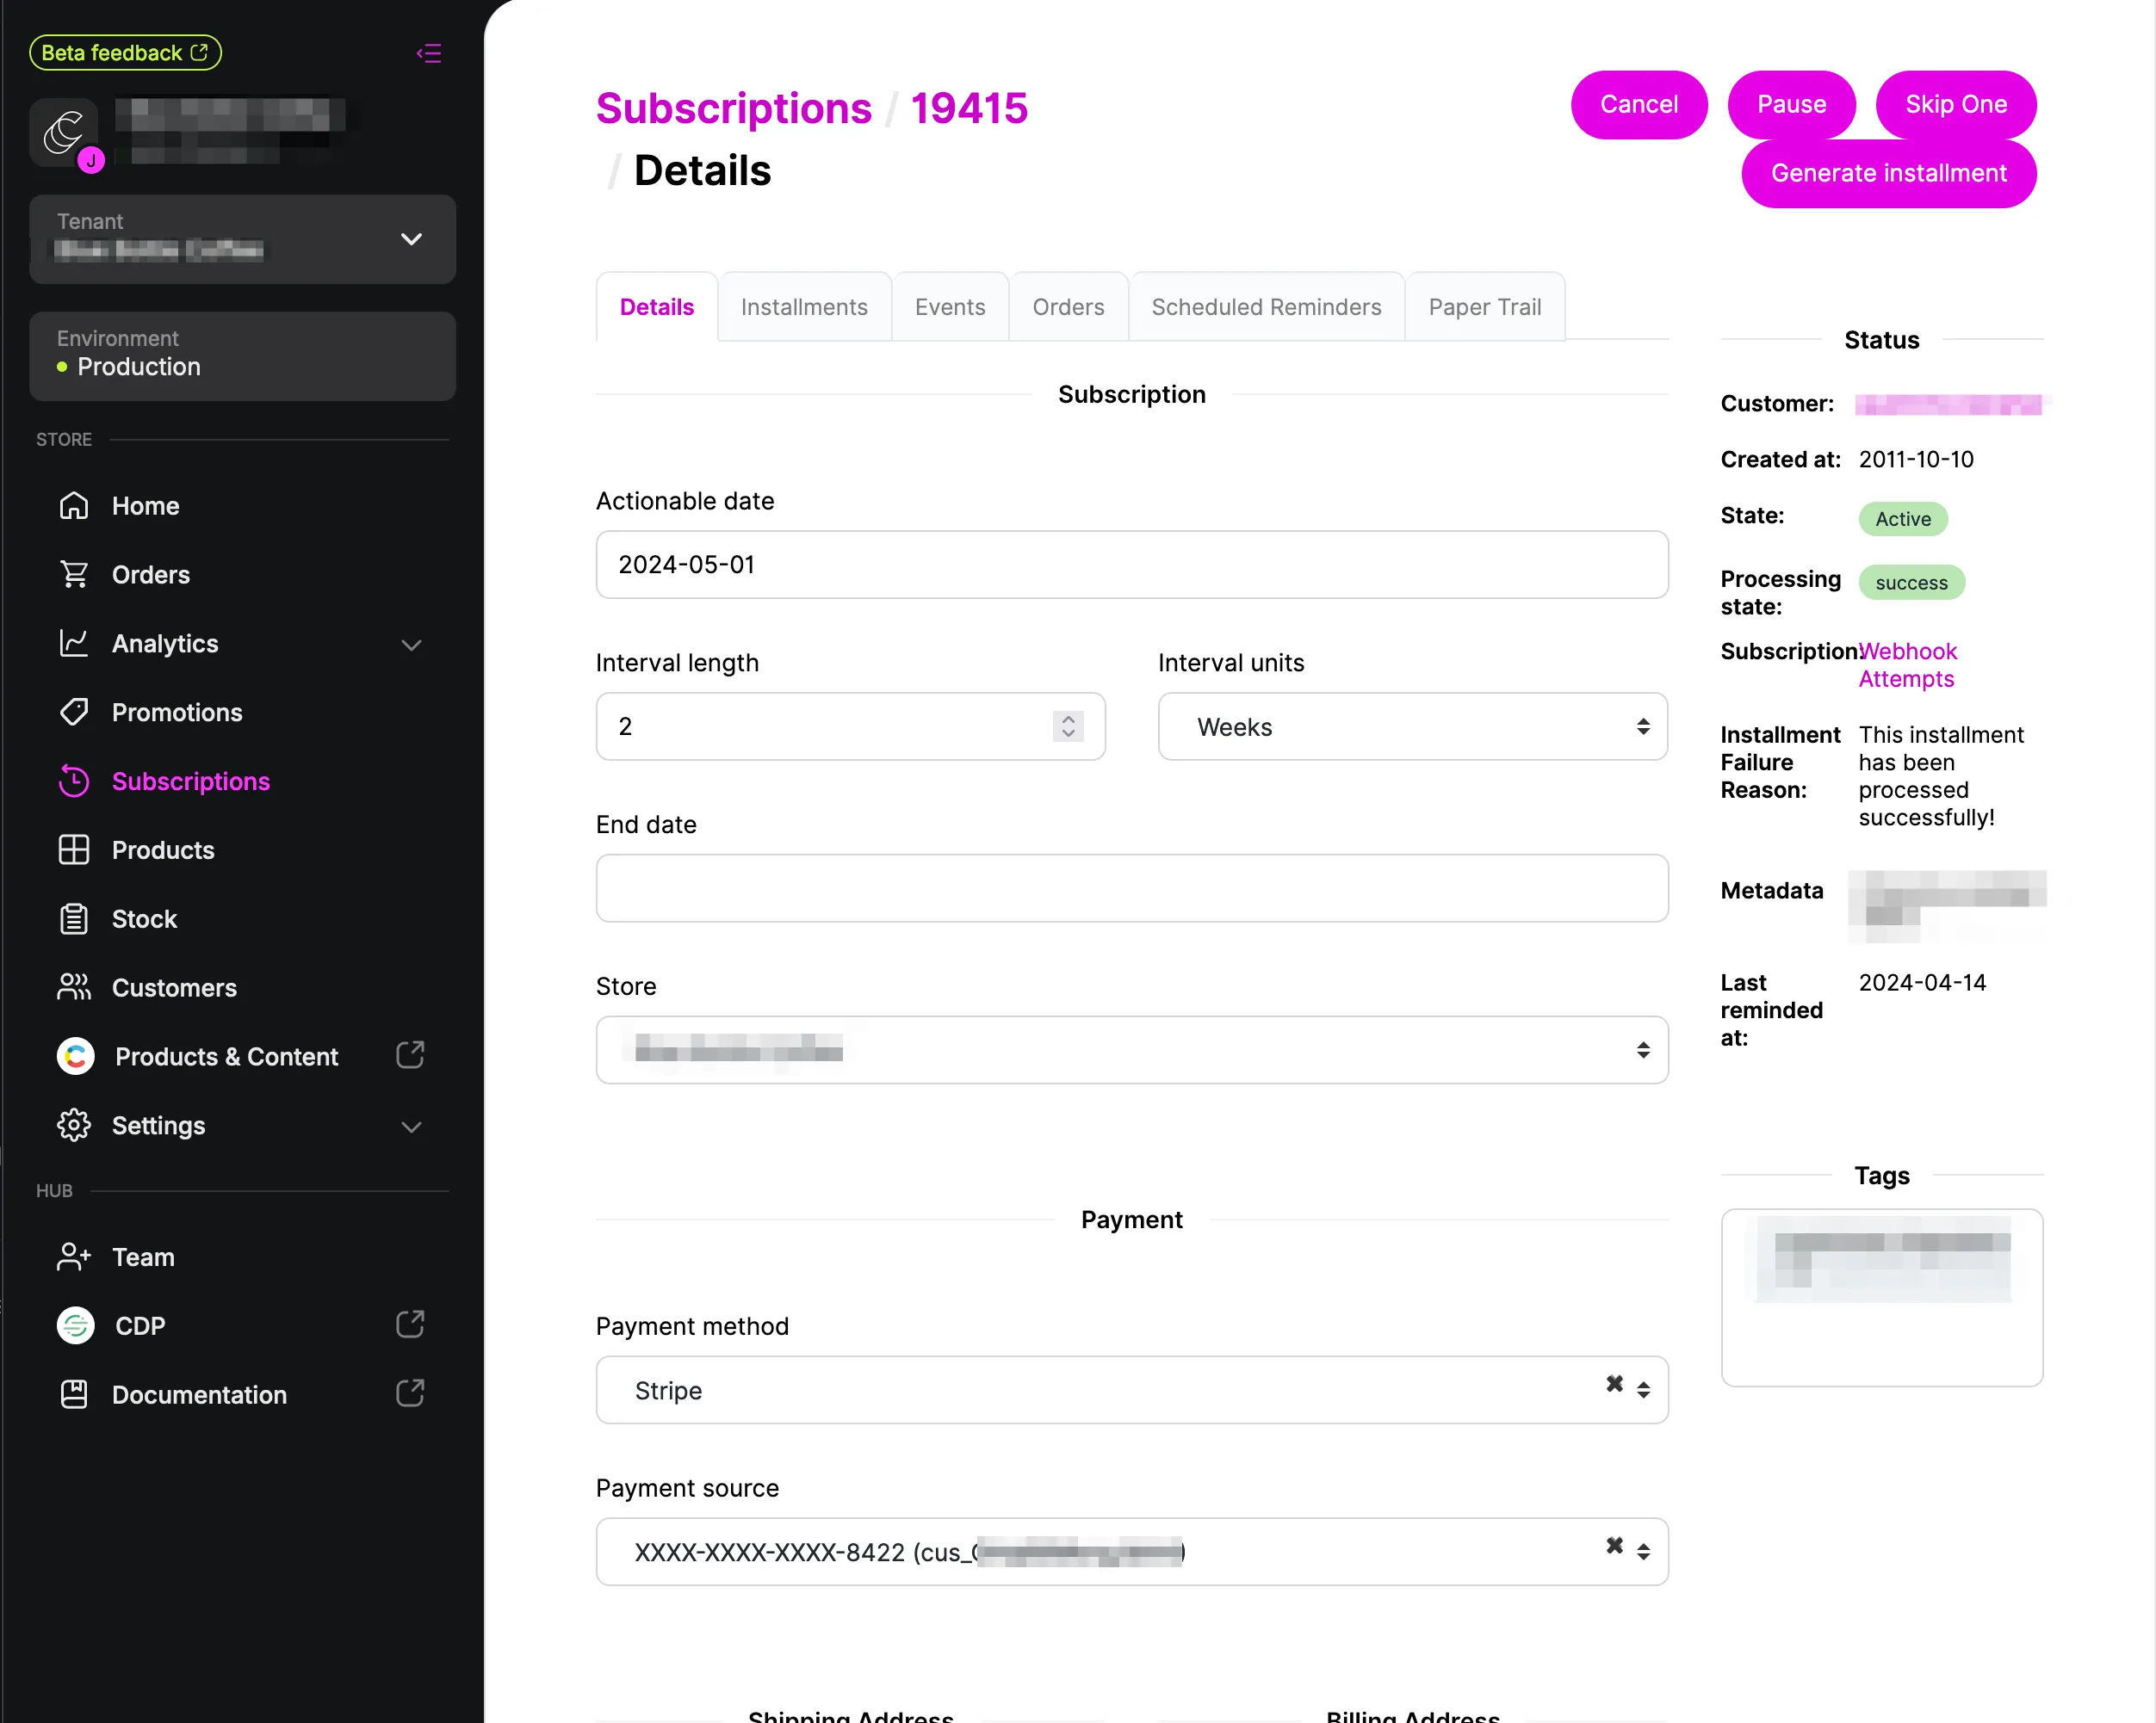
Task: Open the Products grid icon
Action: [74, 850]
